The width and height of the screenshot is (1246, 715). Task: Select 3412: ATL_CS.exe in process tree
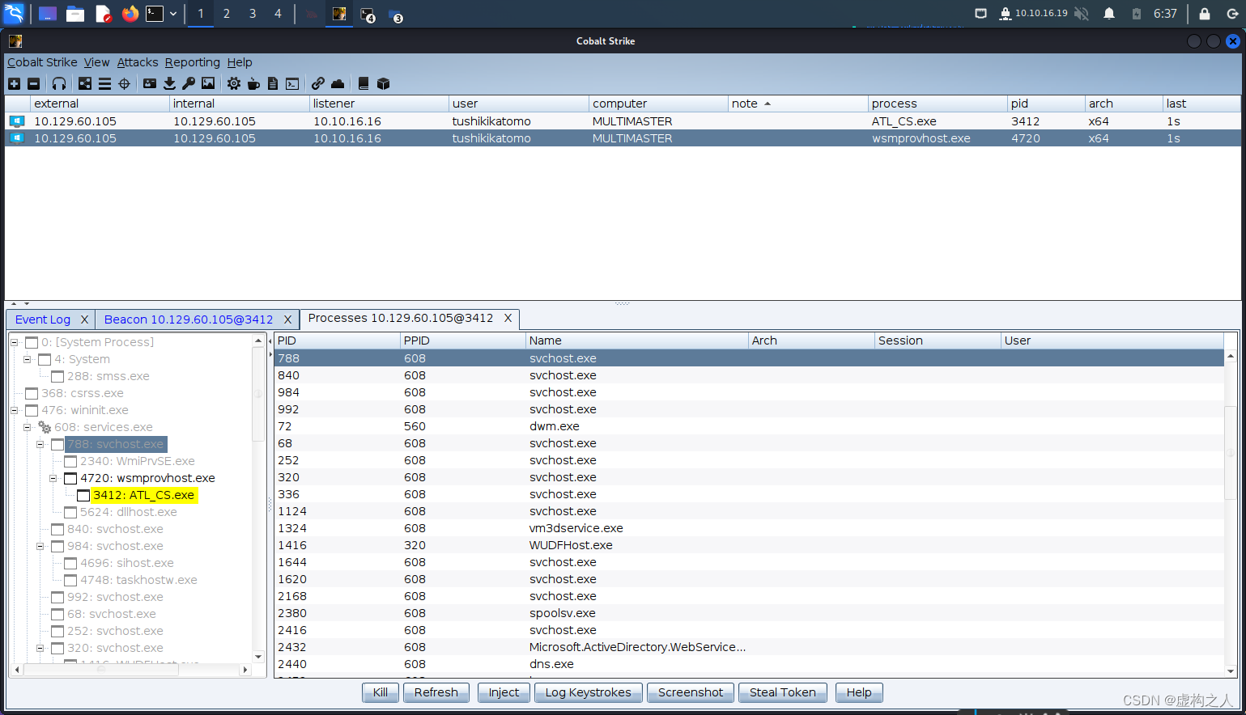pos(143,495)
